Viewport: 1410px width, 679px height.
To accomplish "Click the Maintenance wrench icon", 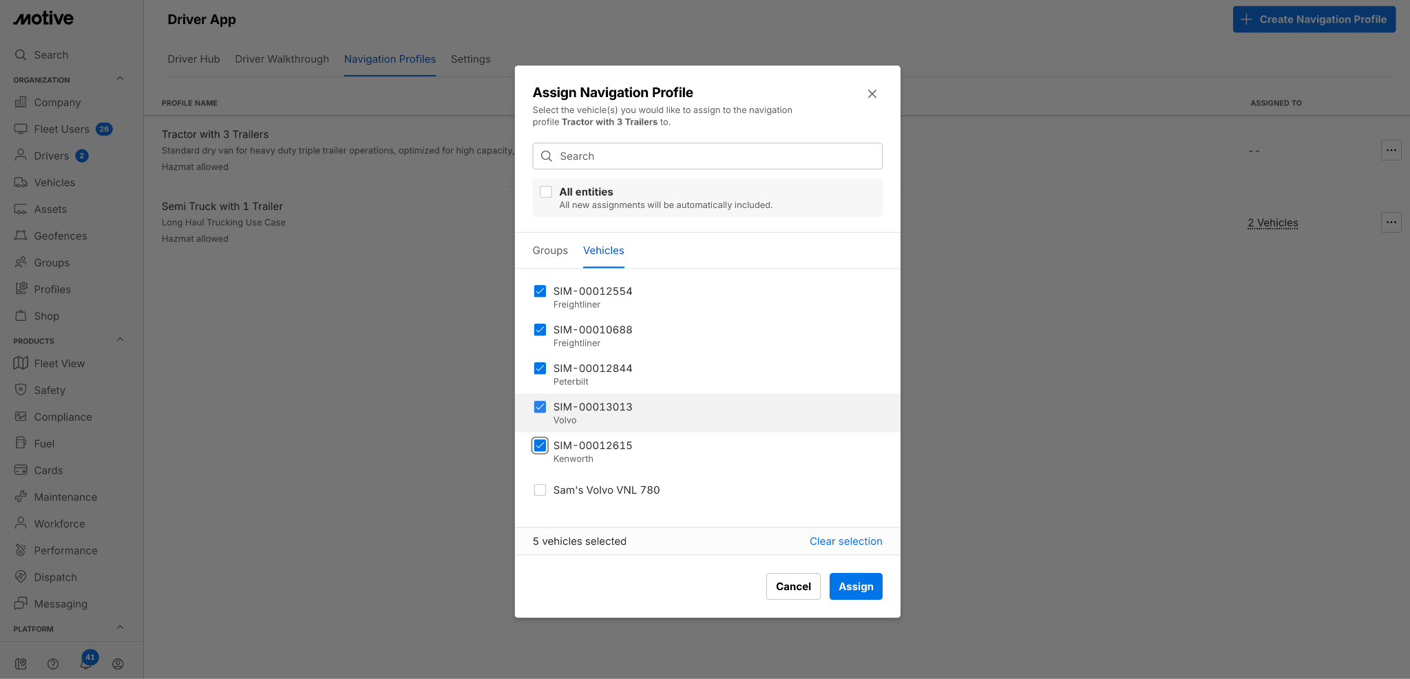I will [21, 497].
